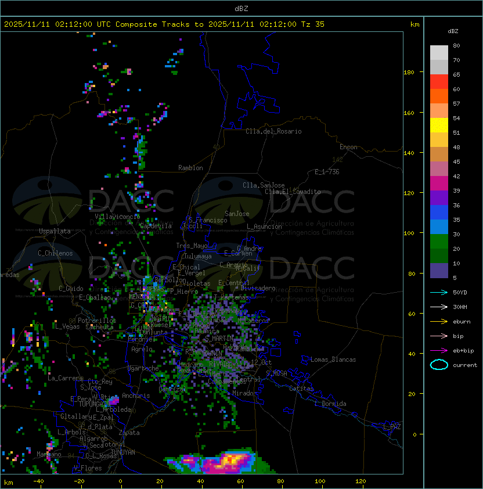This screenshot has width=483, height=489.
Task: Click the 'TUNUYAN' place label
Action: click(x=123, y=452)
